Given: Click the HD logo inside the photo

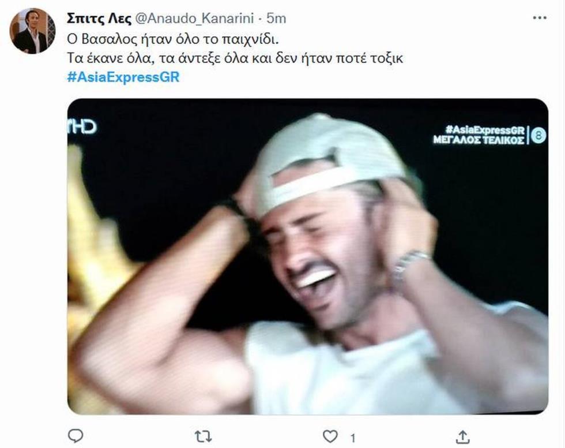Looking at the screenshot, I should pos(82,126).
